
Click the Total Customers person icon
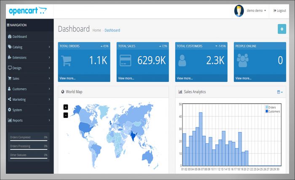click(182, 61)
